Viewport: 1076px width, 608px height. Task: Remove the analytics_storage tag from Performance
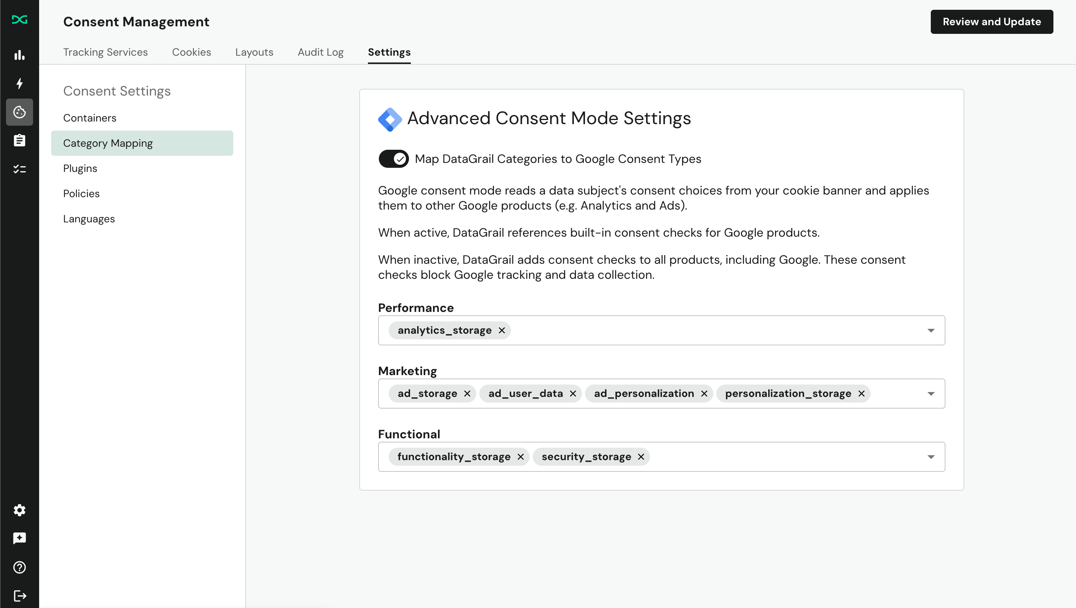pos(502,330)
